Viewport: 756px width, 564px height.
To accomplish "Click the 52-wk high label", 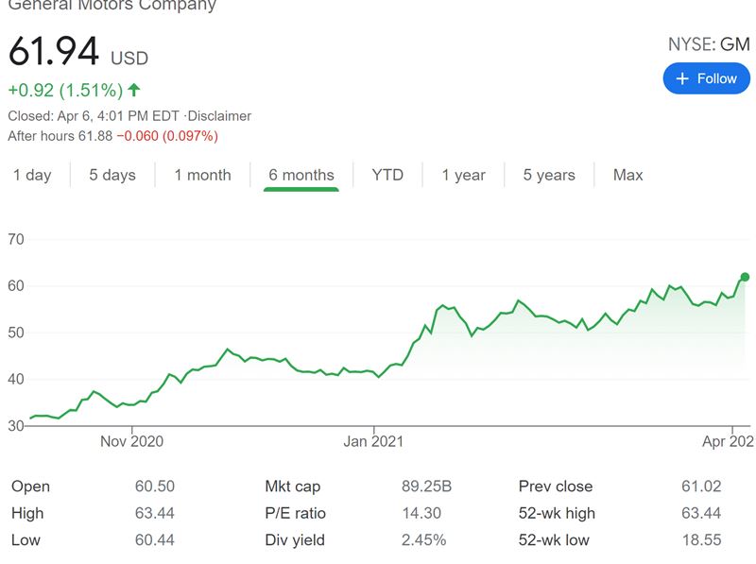I will (x=557, y=513).
